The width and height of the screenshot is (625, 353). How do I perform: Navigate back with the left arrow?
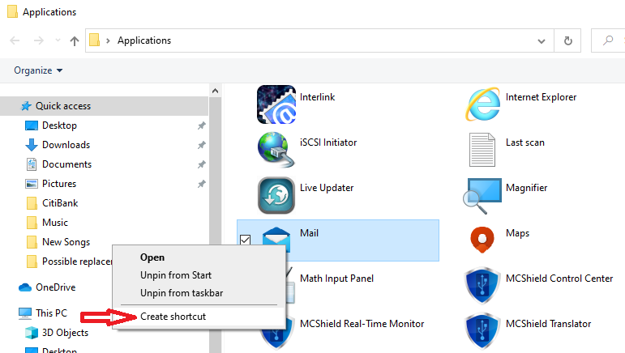tap(15, 40)
